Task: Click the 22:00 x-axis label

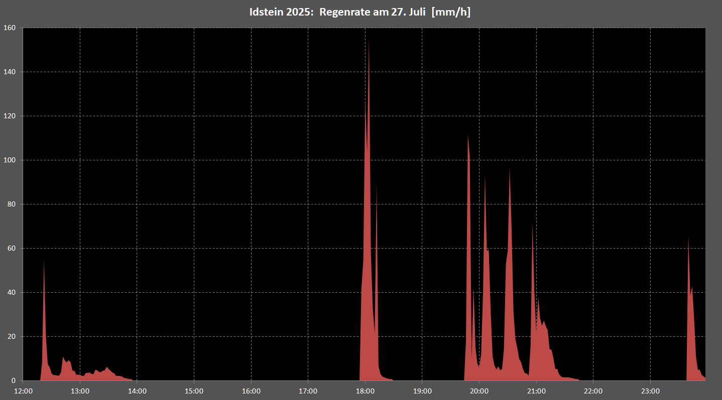Action: pos(593,390)
